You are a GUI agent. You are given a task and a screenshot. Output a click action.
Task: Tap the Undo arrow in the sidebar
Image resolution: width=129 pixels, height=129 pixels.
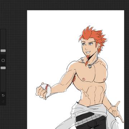(3, 95)
